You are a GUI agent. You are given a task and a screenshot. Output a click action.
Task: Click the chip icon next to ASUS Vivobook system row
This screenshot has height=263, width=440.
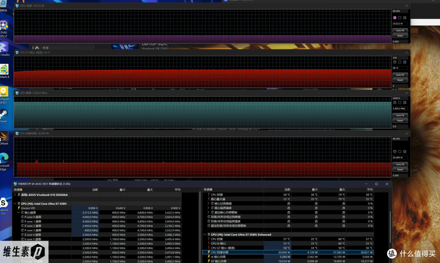[19, 195]
